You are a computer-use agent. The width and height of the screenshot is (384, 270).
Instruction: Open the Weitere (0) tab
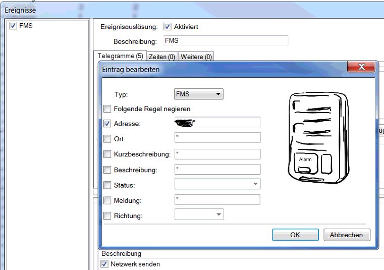tap(196, 57)
